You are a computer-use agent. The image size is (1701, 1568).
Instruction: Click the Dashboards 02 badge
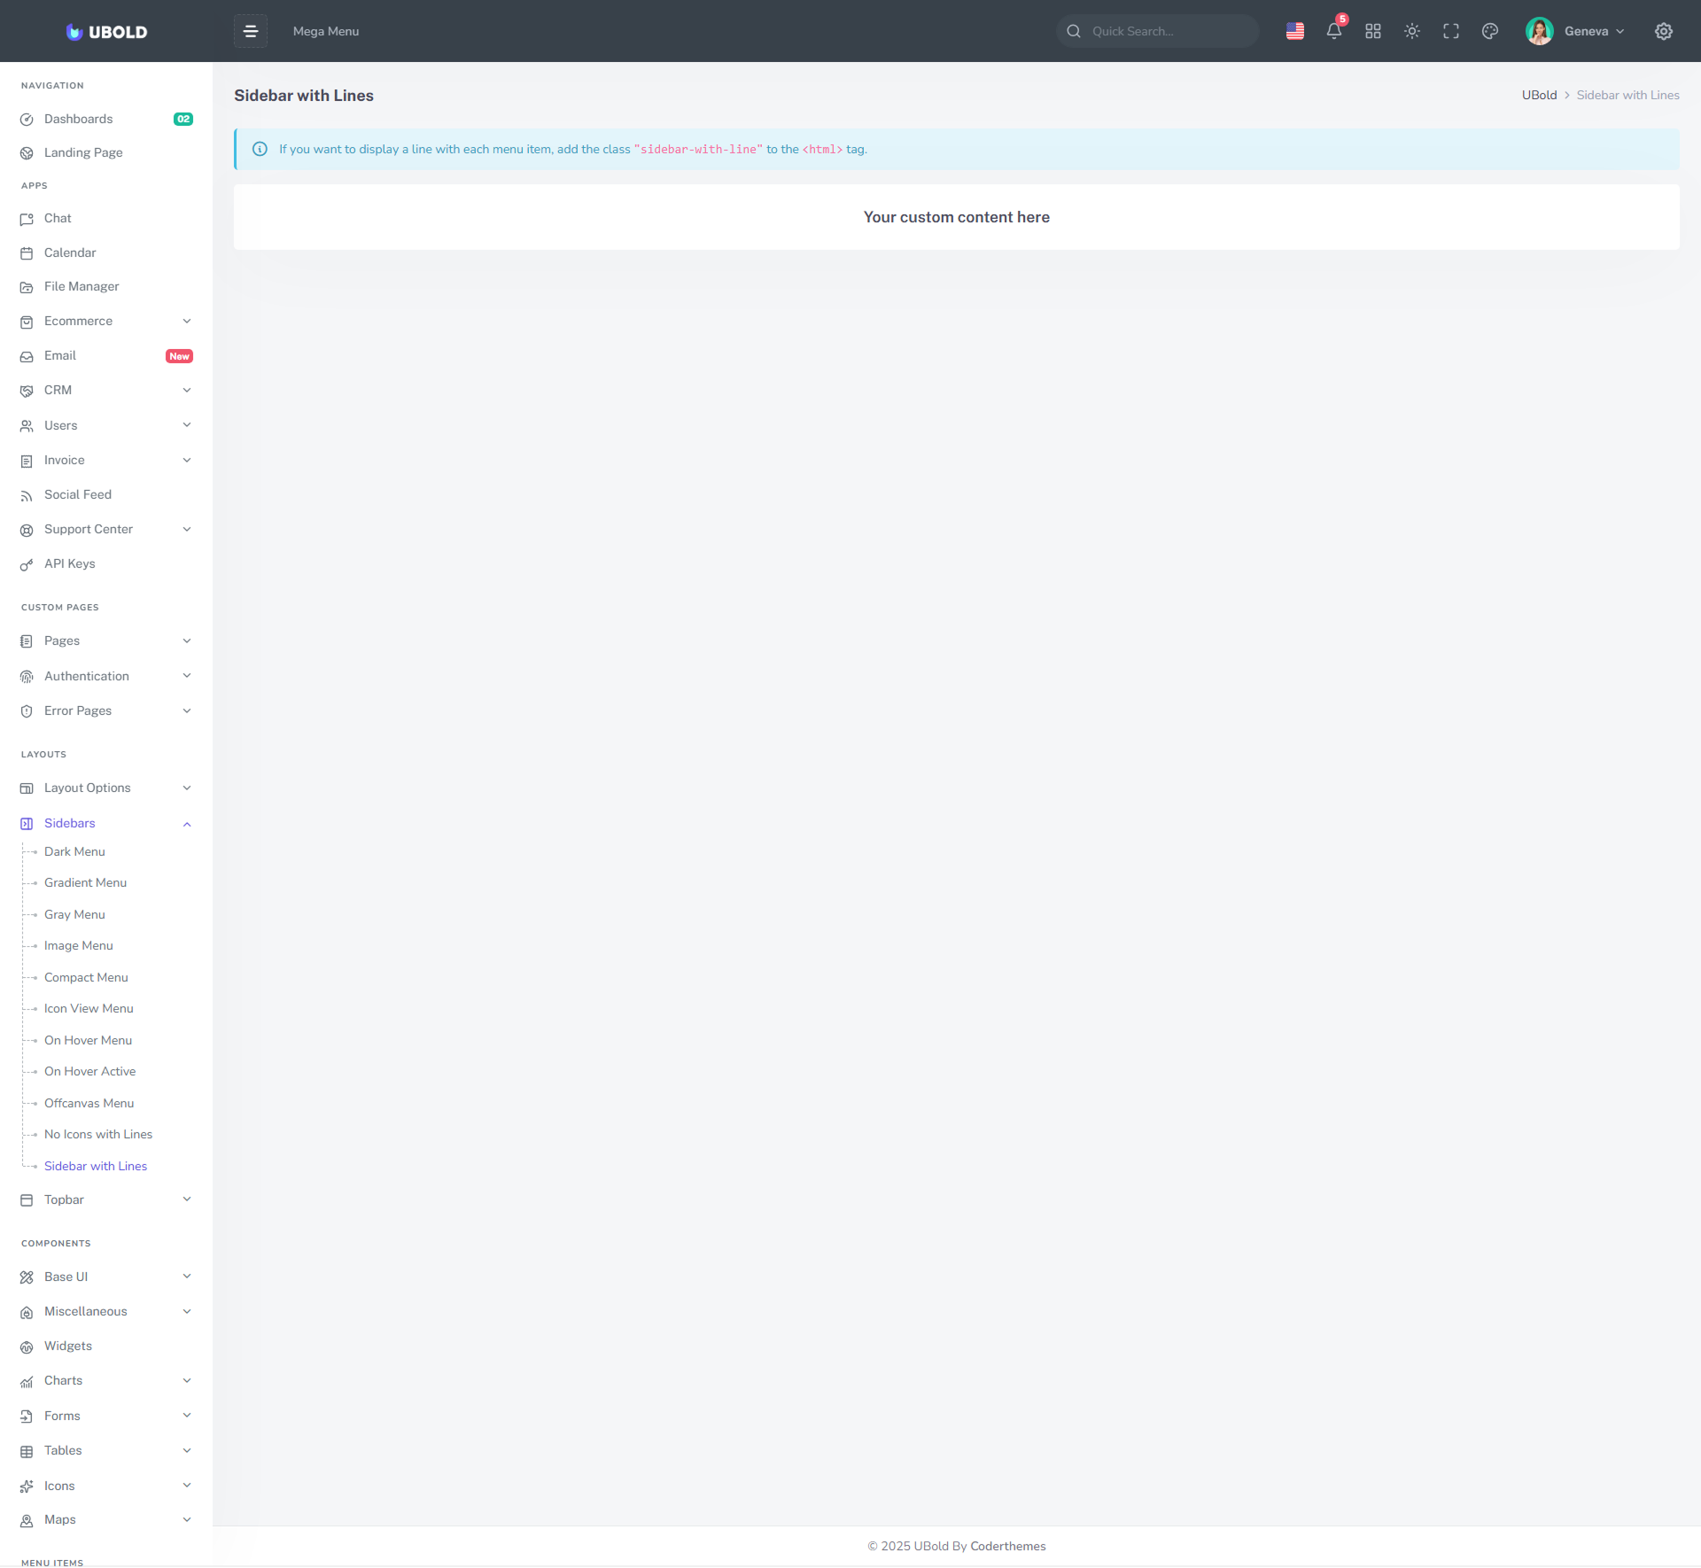183,119
